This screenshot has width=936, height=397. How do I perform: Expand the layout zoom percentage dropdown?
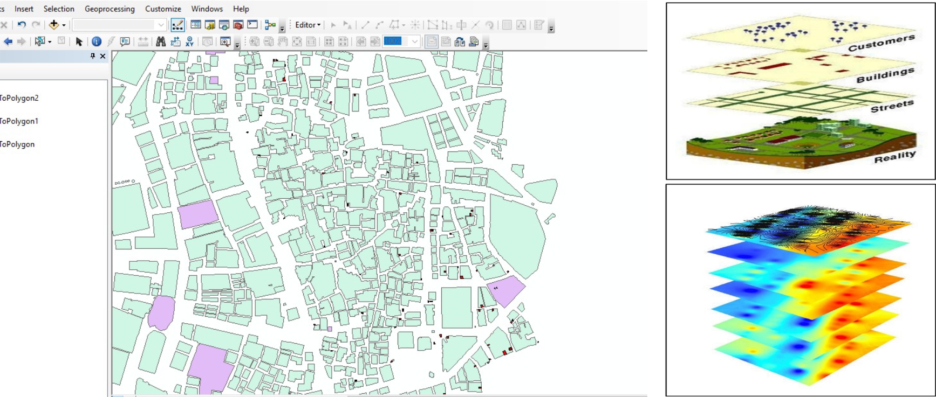(x=414, y=41)
